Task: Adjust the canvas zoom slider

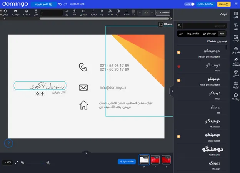Action: (35, 163)
